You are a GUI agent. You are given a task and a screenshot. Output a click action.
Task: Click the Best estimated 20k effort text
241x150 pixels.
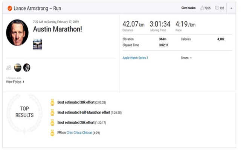(76, 123)
